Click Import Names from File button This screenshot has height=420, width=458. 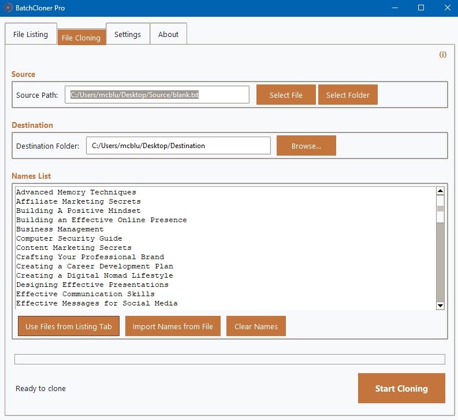[x=173, y=326]
